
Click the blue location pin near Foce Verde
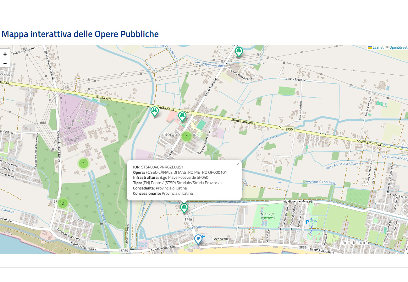click(x=198, y=239)
